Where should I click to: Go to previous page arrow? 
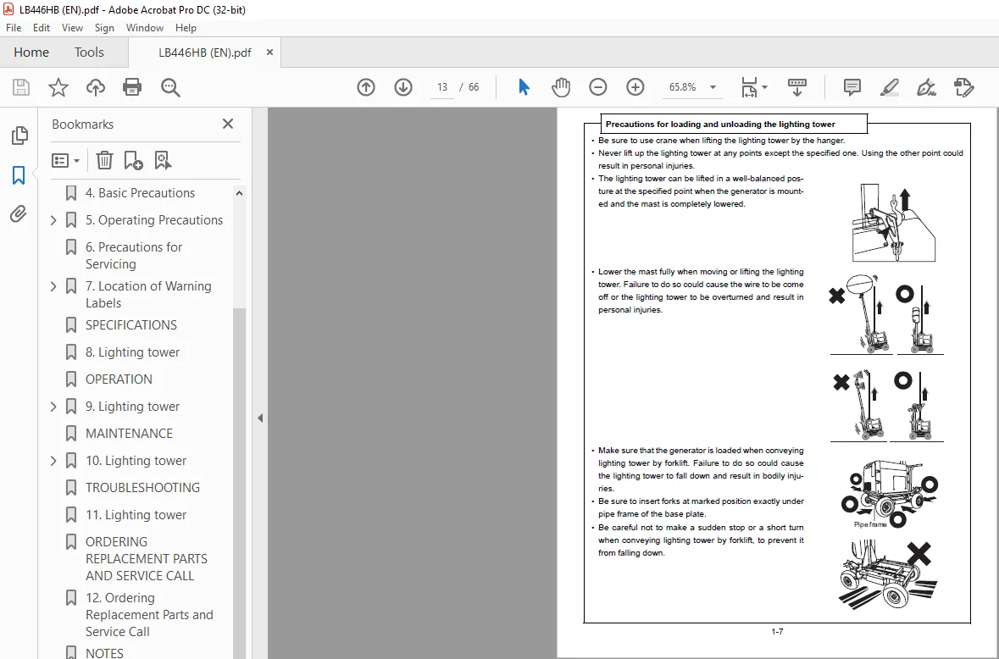point(366,87)
